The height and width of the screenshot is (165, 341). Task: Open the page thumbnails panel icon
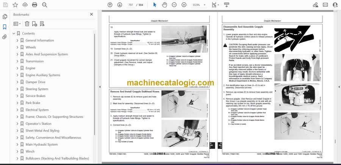5,17
